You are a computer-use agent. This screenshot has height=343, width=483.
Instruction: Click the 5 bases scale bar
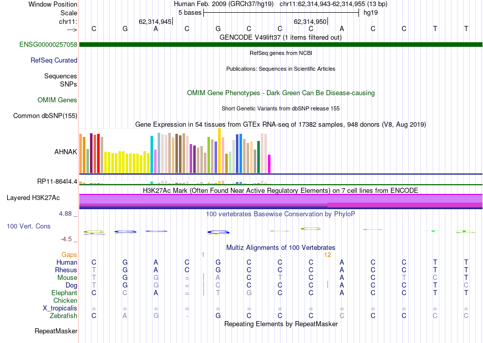pos(281,13)
